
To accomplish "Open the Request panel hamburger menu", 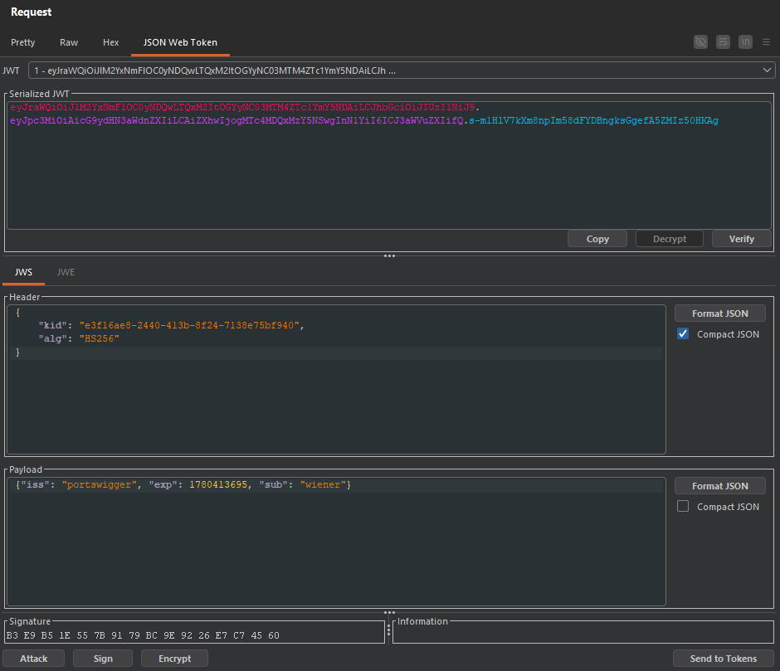I will pos(766,42).
